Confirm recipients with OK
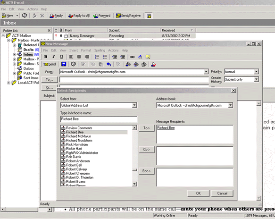This screenshot has height=219, width=275. [199, 193]
